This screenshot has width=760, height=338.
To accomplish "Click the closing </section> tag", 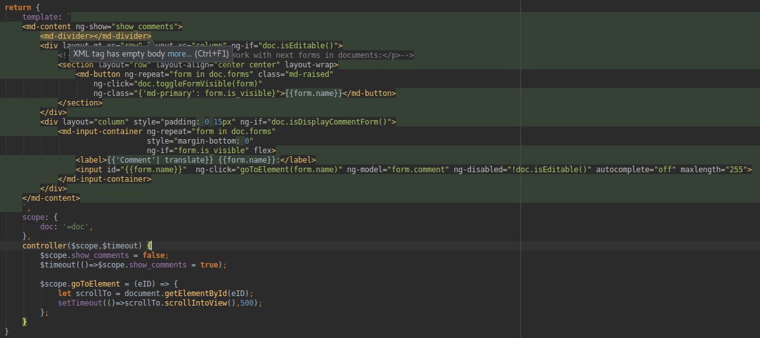I will pos(80,102).
